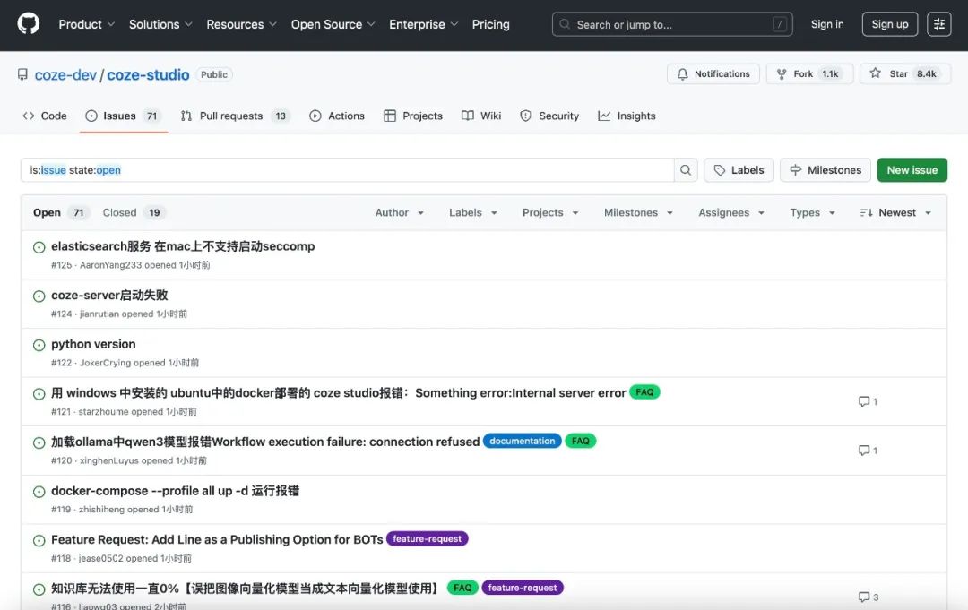Click the Notifications bell button
The image size is (968, 610).
coord(713,74)
